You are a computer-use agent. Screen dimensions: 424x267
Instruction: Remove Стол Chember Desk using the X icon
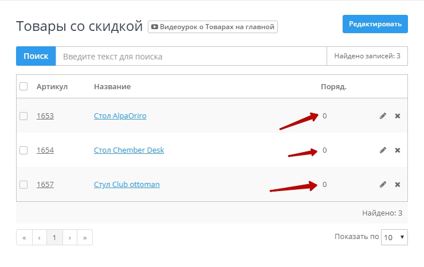[x=398, y=150]
